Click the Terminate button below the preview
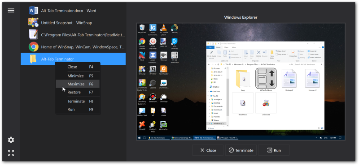 coord(241,150)
